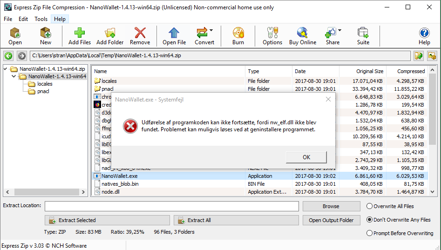Select the locales folder in the tree
Viewport: 441px width, 250px height.
point(45,84)
